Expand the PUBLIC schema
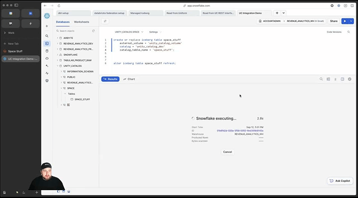The width and height of the screenshot is (358, 198). [61, 77]
